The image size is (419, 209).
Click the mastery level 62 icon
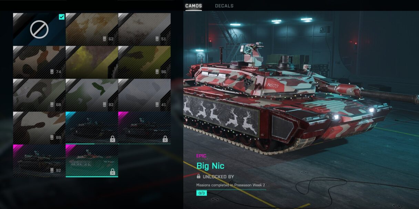(105, 39)
